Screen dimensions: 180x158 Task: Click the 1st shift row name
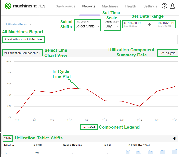(6, 153)
